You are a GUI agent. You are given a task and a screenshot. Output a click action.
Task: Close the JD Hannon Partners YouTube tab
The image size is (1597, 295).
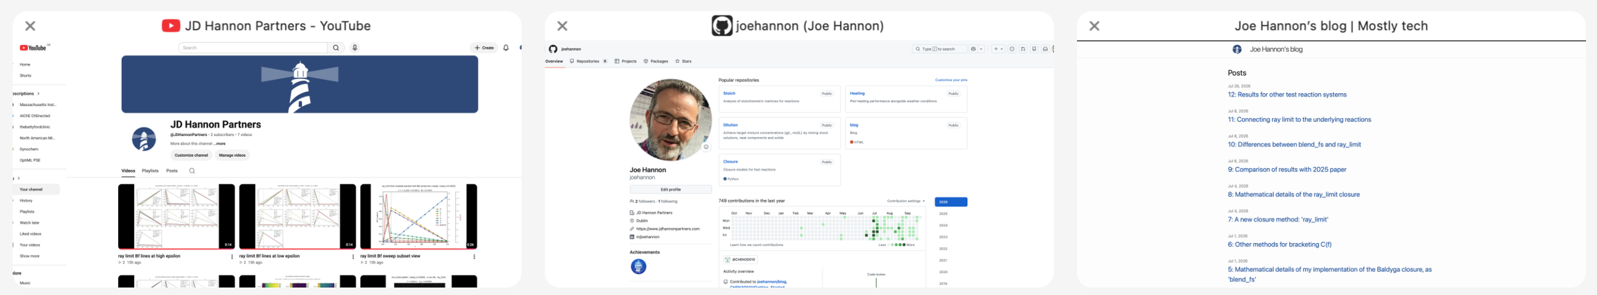coord(30,26)
